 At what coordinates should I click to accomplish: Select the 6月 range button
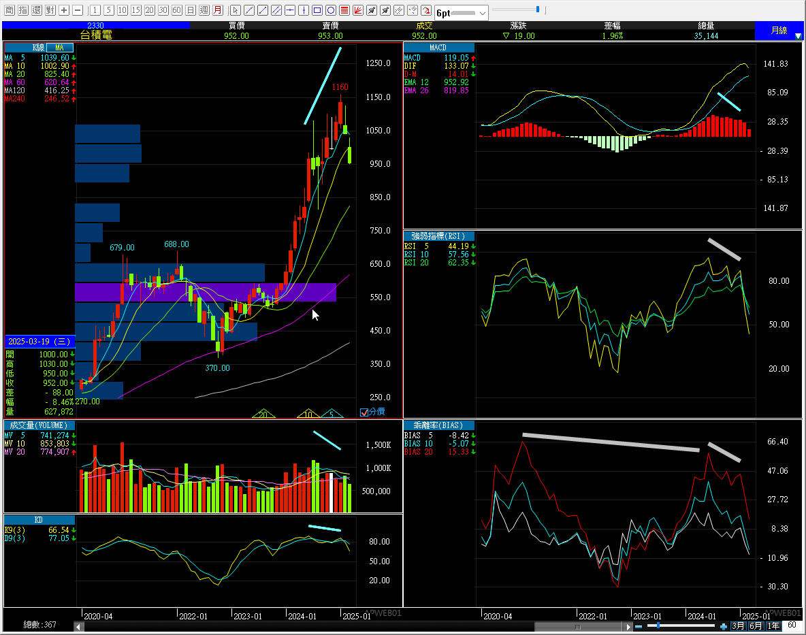[756, 625]
